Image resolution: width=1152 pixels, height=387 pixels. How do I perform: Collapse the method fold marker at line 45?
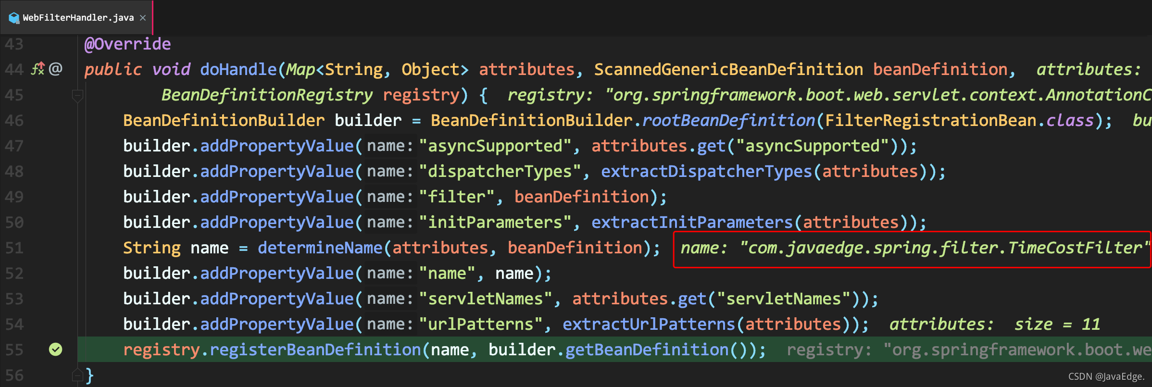(x=77, y=96)
